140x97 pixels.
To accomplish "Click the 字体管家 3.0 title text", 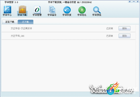I will [x=11, y=2].
